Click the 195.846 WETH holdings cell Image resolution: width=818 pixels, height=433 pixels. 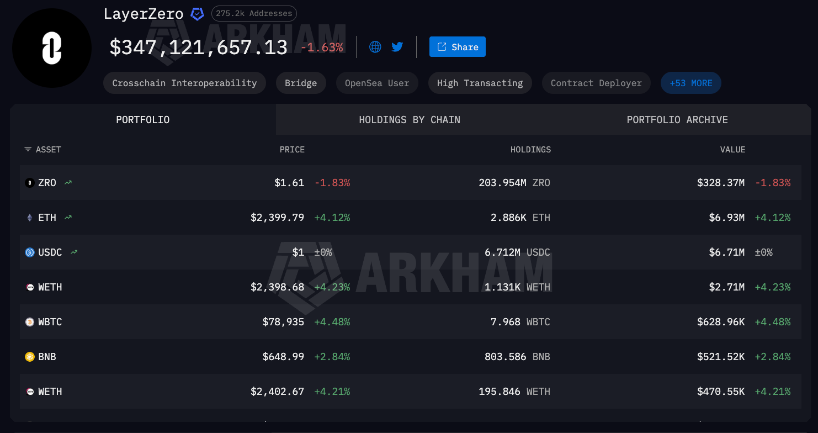[514, 392]
